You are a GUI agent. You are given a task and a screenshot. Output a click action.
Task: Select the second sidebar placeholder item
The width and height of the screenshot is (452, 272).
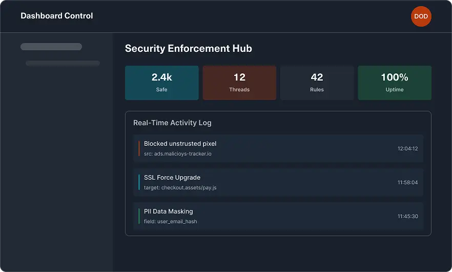tap(63, 63)
